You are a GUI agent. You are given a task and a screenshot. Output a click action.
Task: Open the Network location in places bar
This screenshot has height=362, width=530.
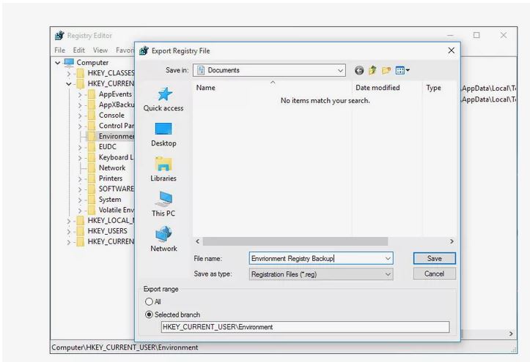pyautogui.click(x=163, y=234)
